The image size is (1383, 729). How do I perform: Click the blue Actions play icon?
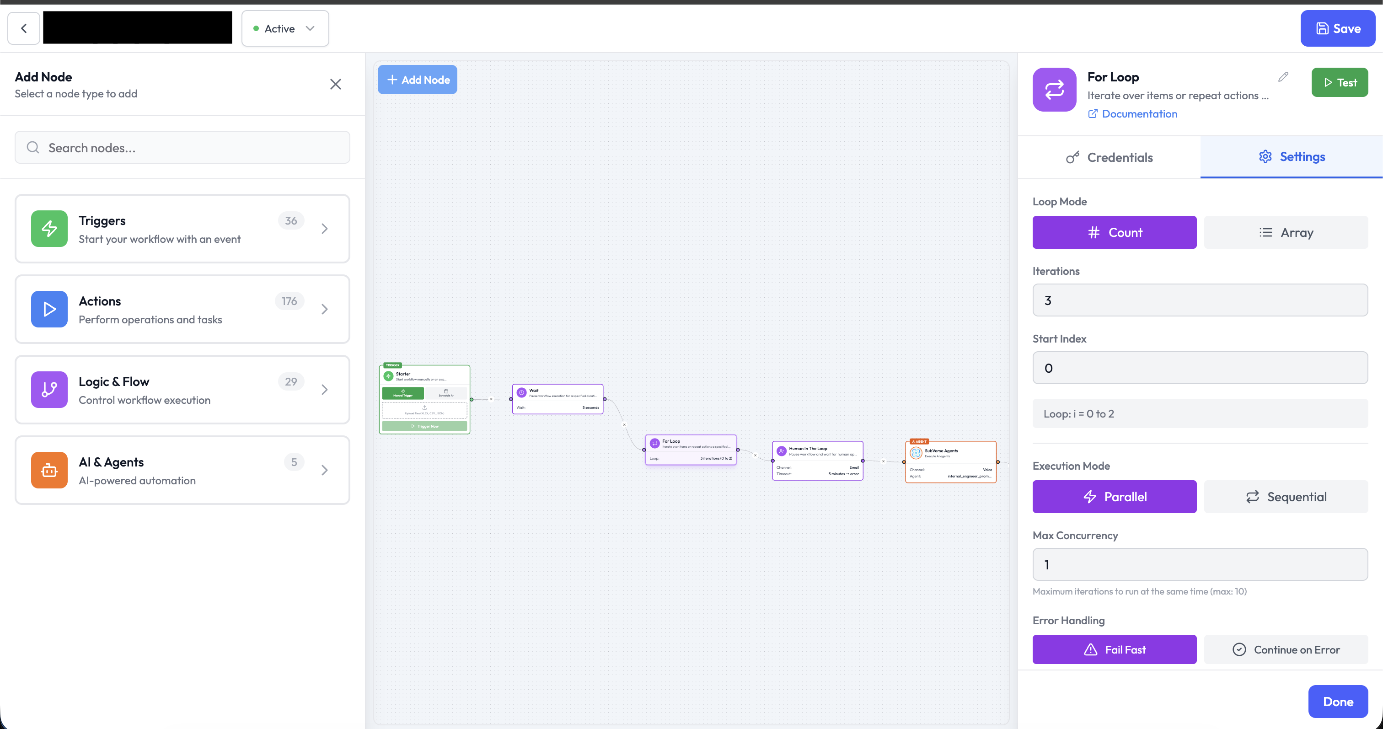(49, 309)
